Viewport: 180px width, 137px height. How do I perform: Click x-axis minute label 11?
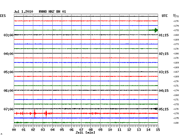[x=120, y=130]
